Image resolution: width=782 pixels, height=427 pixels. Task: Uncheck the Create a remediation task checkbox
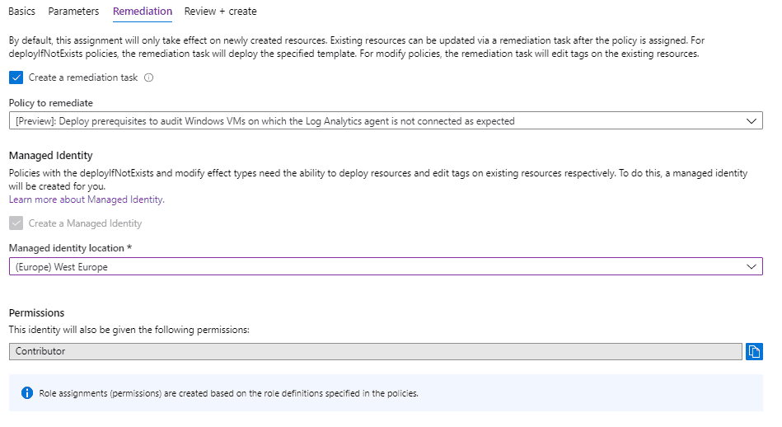click(x=16, y=77)
